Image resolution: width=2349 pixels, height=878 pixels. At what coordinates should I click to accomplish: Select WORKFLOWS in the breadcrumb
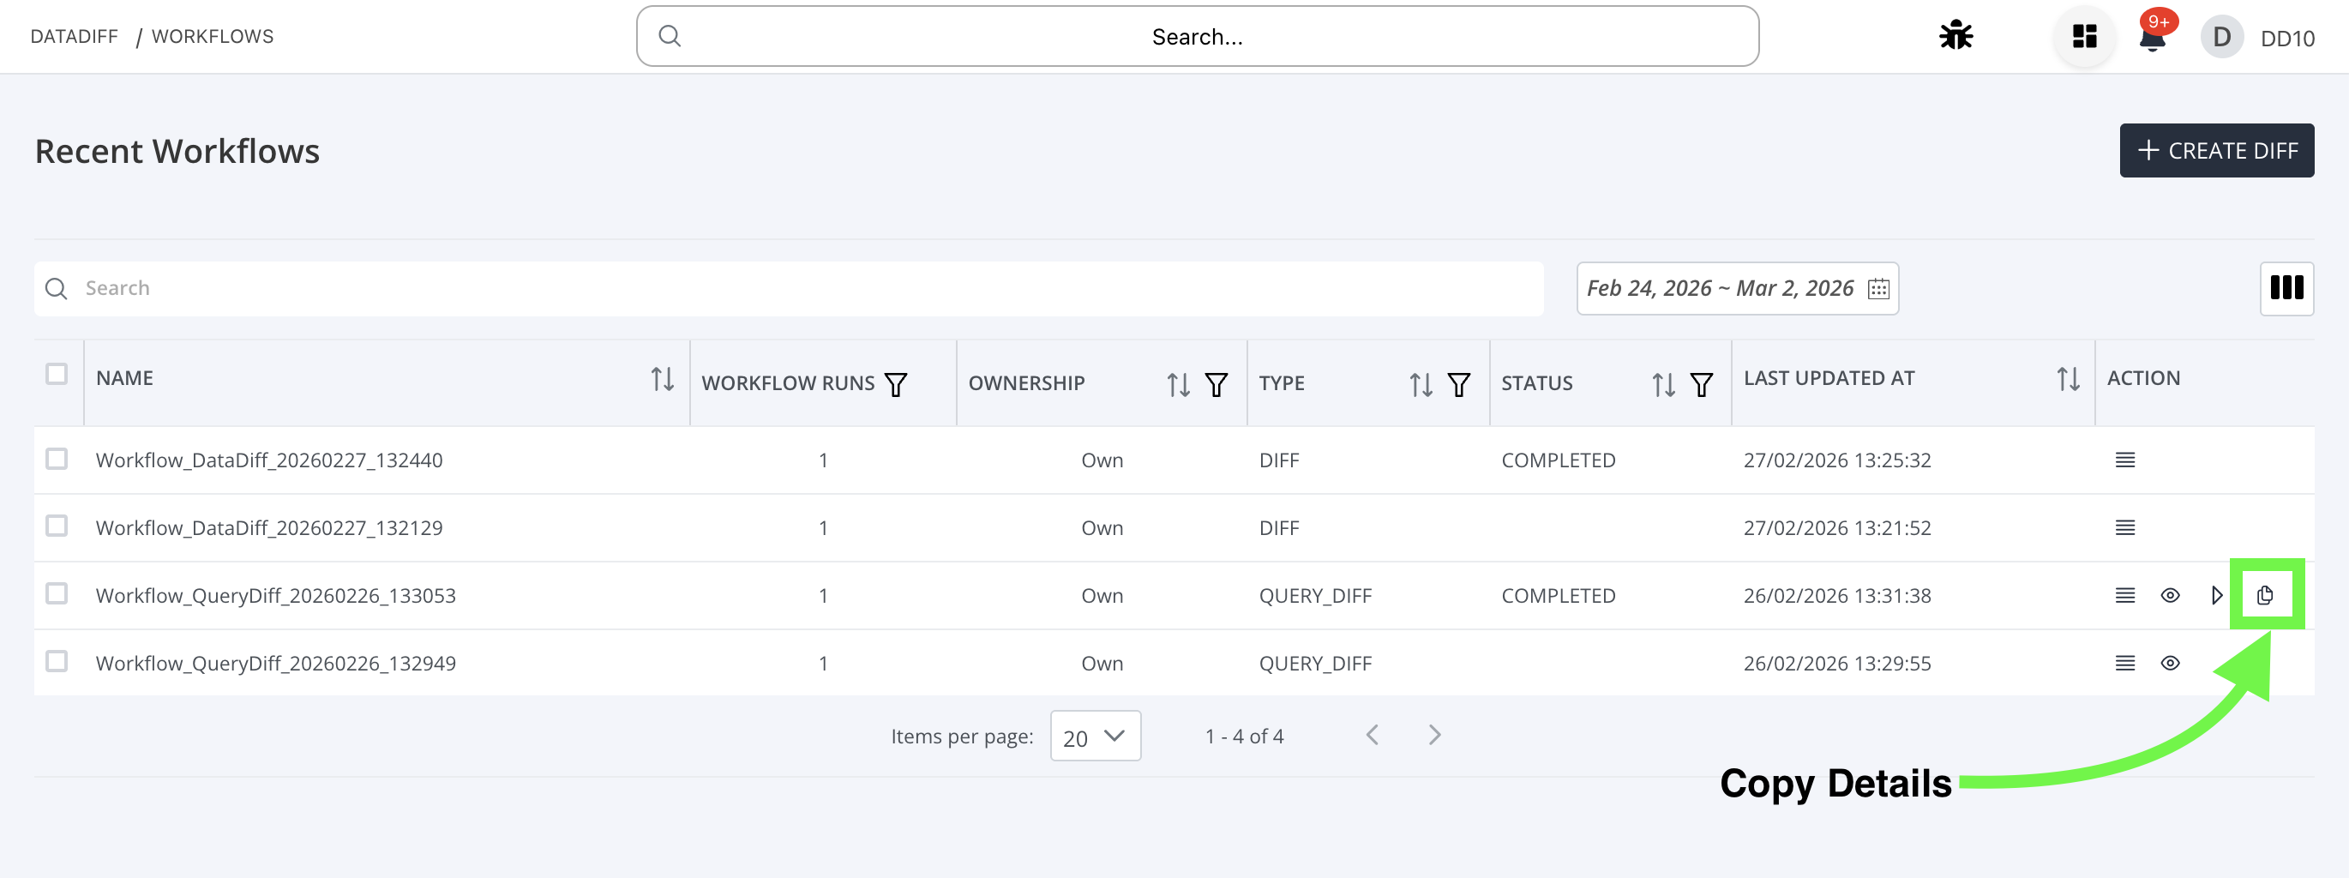(x=213, y=37)
